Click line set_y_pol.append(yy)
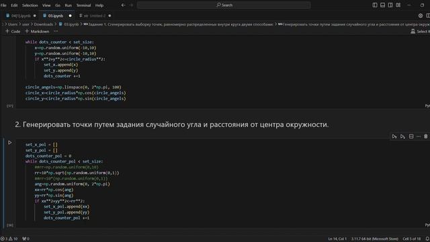This screenshot has height=242, width=430. pos(67,212)
